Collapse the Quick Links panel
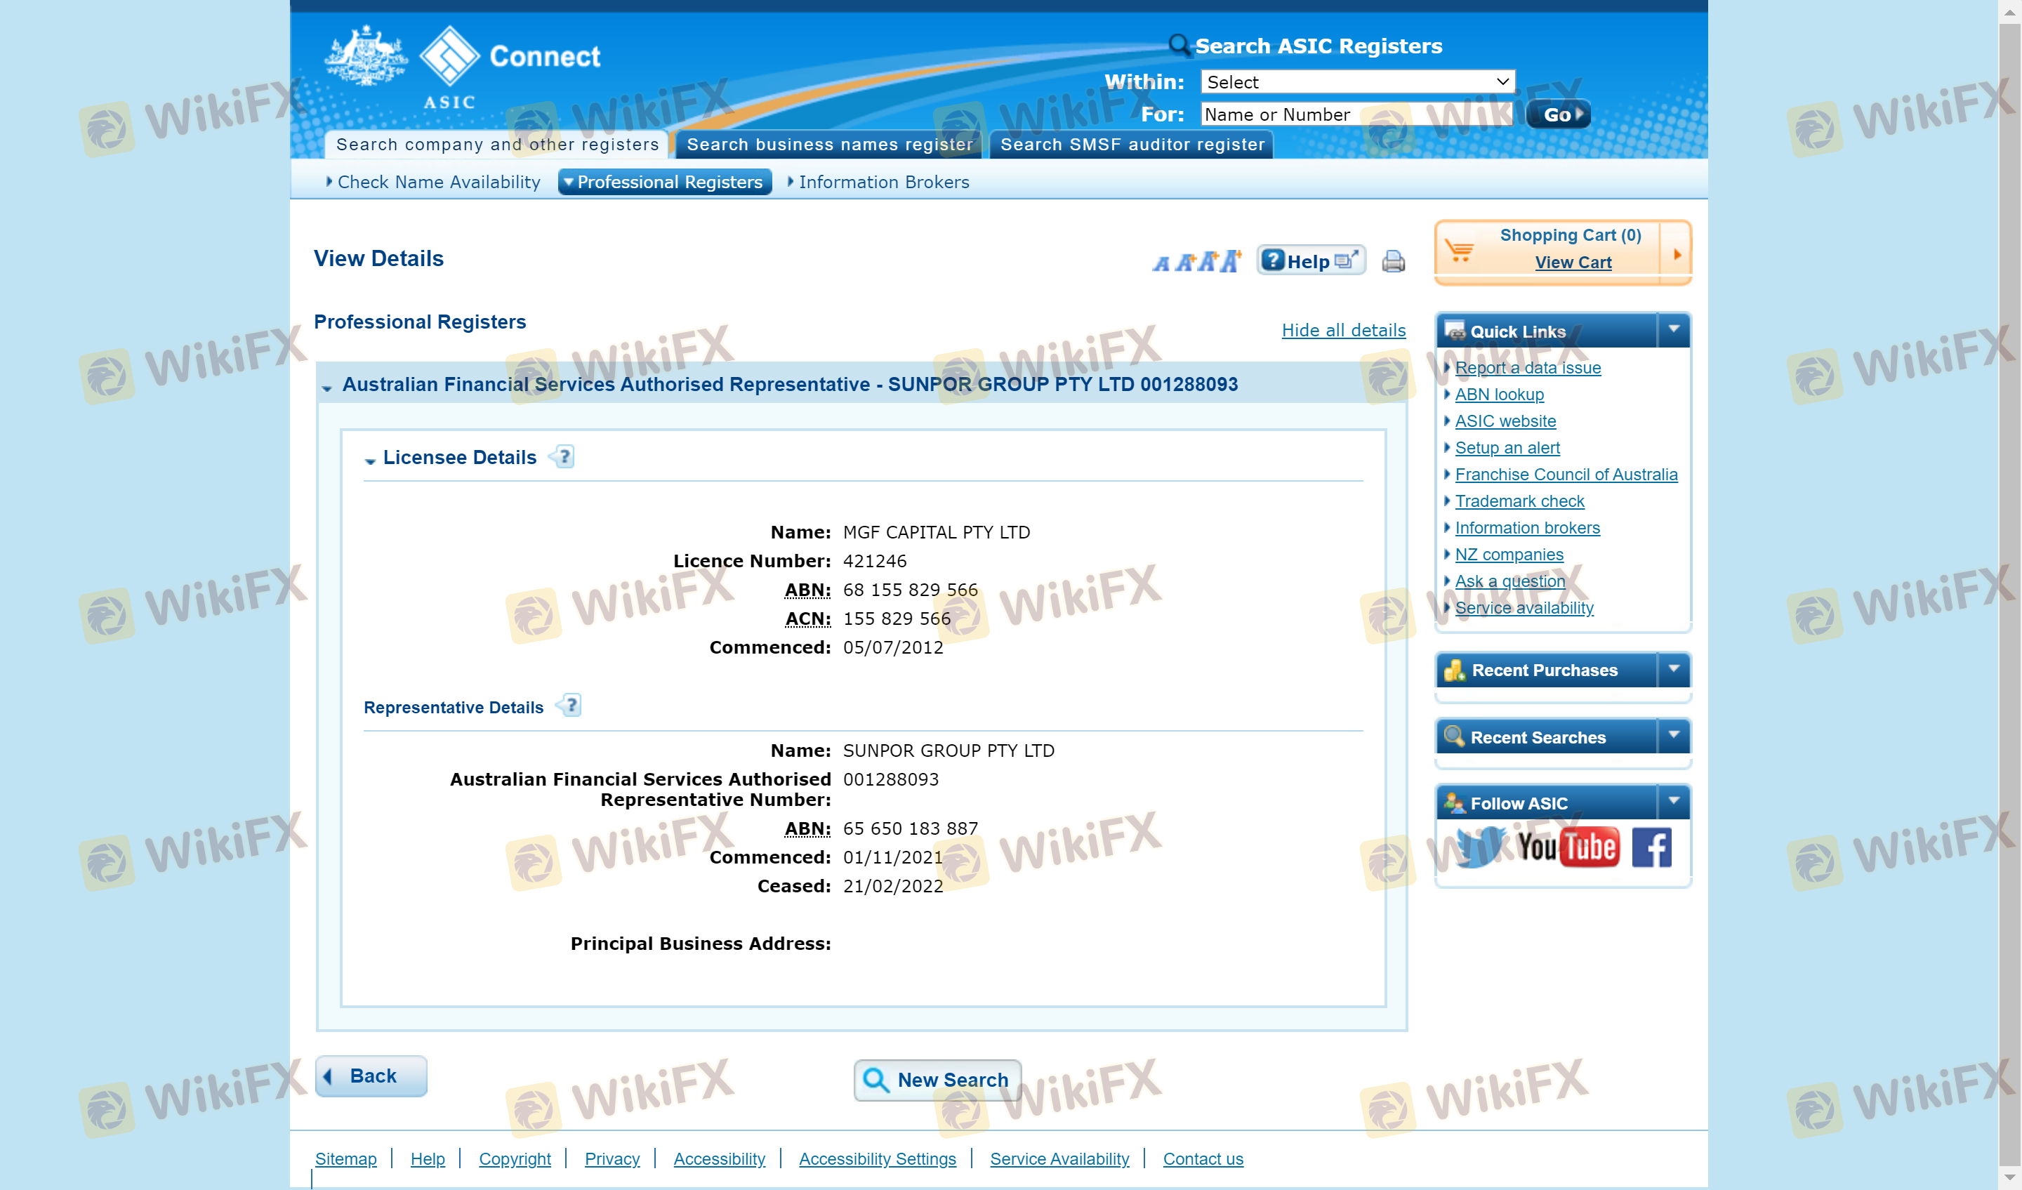Viewport: 2022px width, 1190px height. (x=1674, y=330)
